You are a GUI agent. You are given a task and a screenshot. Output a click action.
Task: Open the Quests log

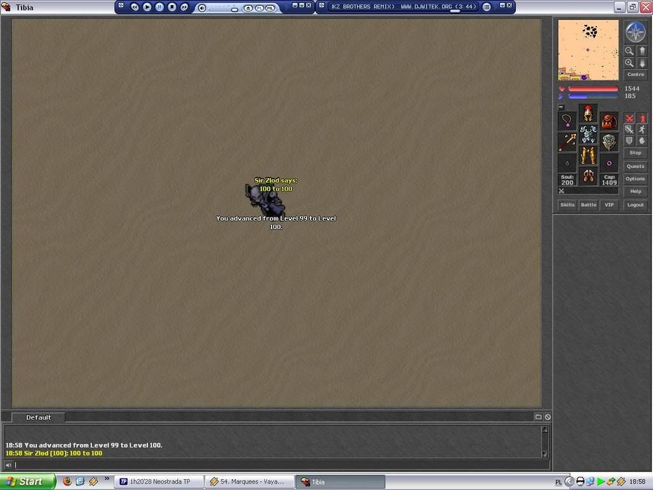coord(635,167)
